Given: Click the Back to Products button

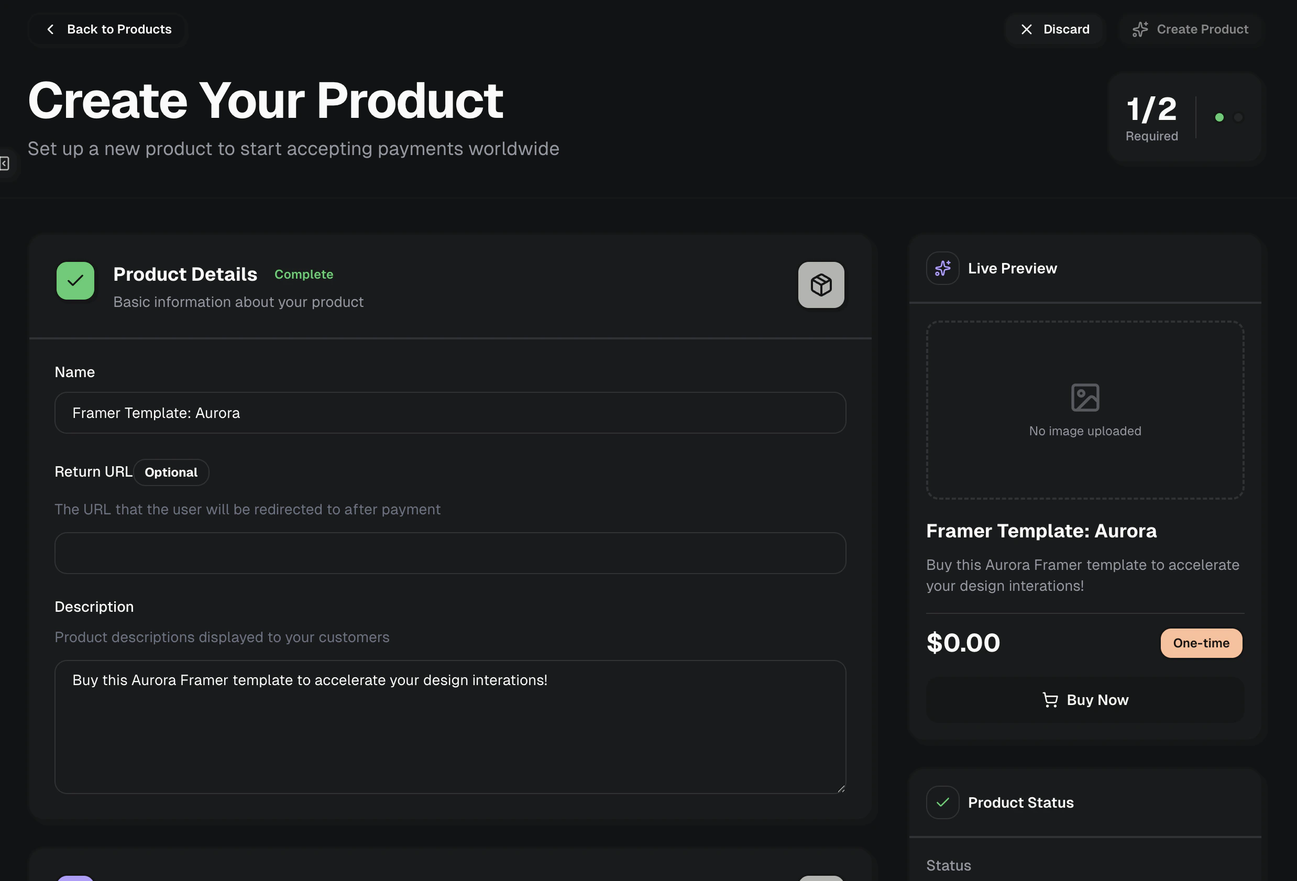Looking at the screenshot, I should tap(119, 29).
